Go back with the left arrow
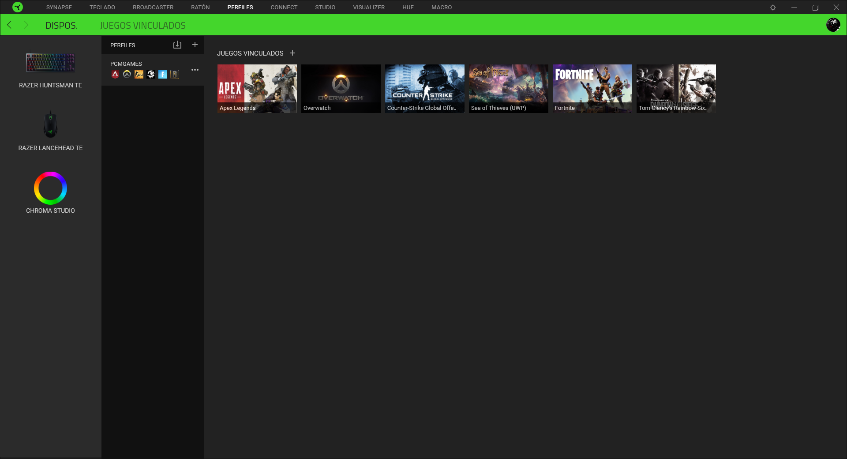The width and height of the screenshot is (847, 459). [9, 25]
